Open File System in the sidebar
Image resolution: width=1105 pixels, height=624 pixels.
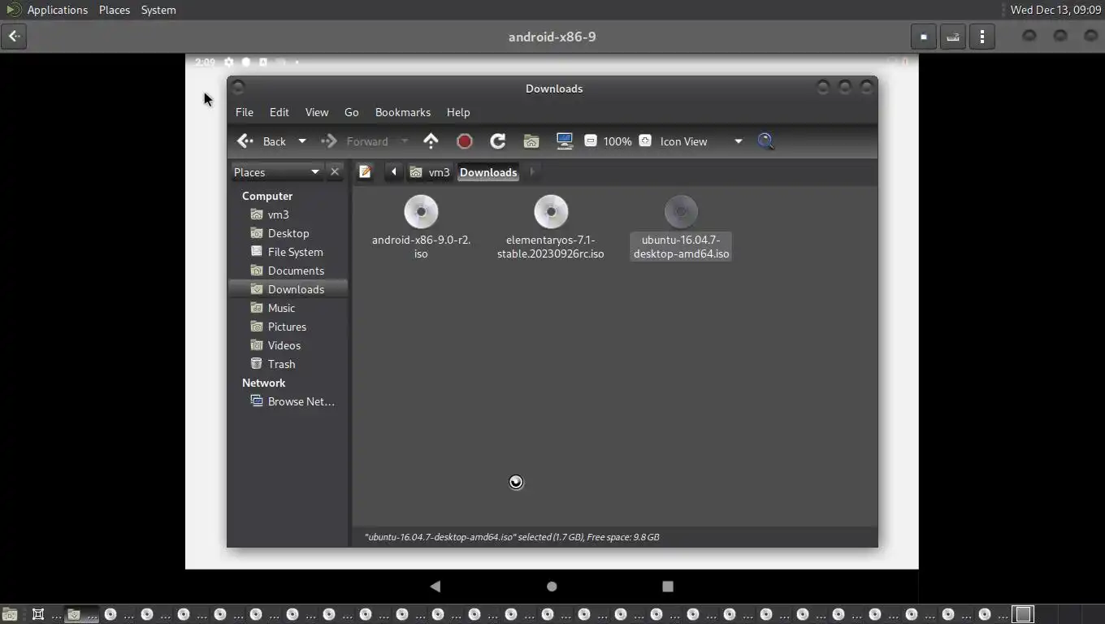point(288,252)
